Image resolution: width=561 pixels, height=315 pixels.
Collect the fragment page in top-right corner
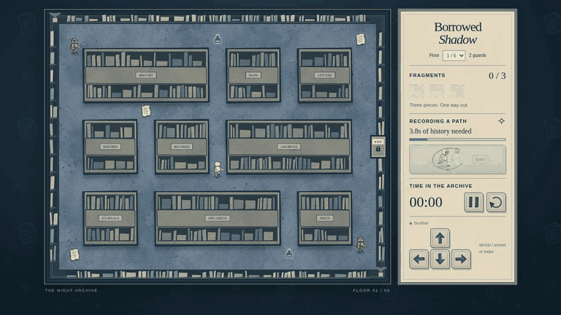pyautogui.click(x=361, y=39)
